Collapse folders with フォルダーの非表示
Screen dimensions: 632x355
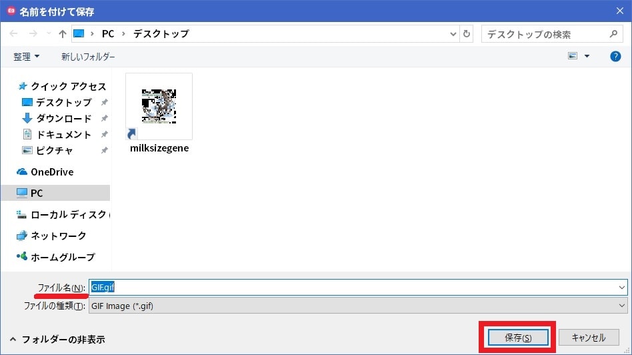tap(57, 339)
